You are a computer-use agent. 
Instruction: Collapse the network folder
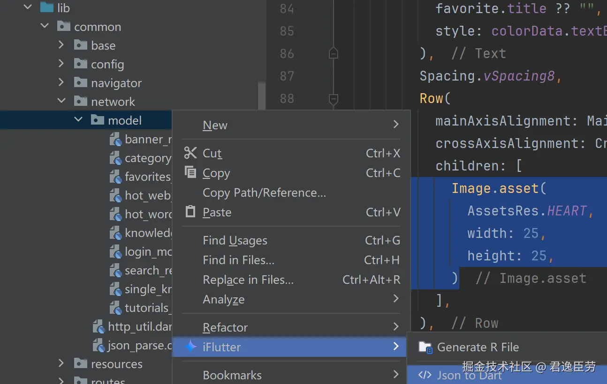(x=61, y=101)
